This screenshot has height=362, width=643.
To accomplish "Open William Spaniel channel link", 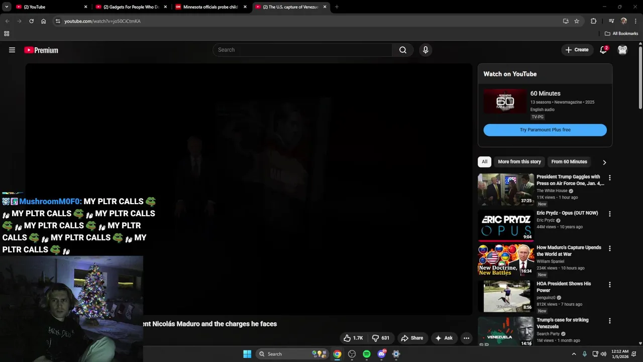I will [550, 261].
